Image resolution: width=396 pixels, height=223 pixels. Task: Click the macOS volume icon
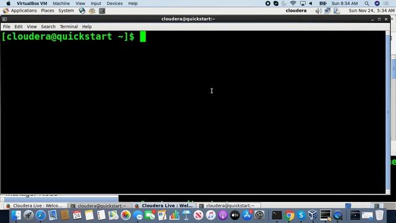pos(311,3)
